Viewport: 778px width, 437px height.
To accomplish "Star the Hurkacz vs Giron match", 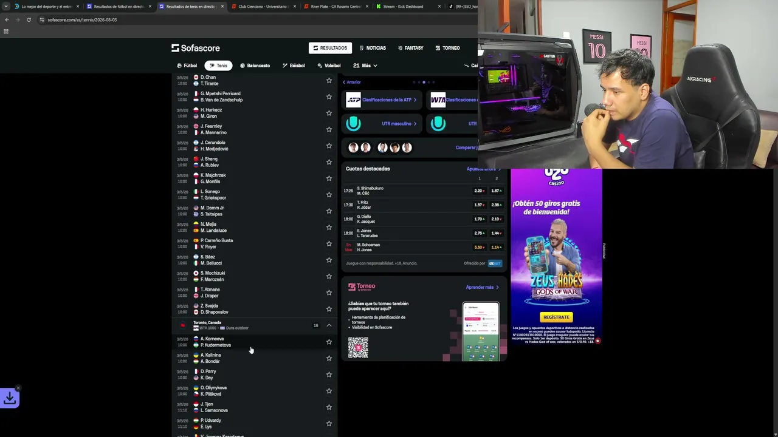I will point(329,113).
